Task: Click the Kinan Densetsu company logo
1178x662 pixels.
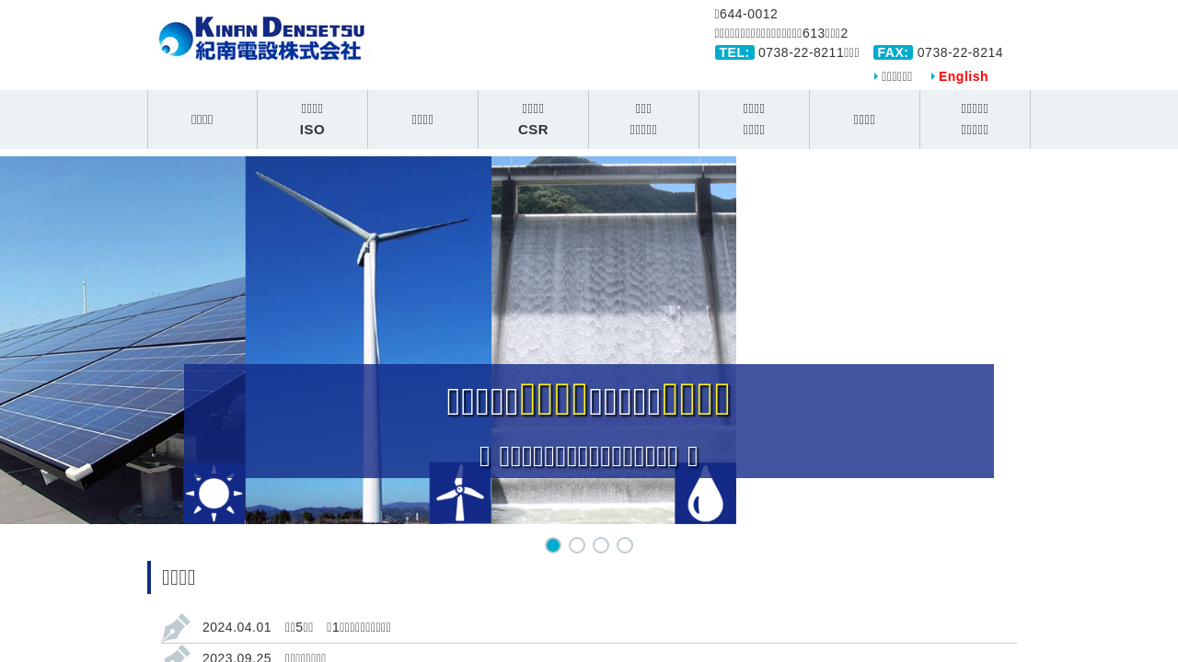Action: (x=261, y=39)
